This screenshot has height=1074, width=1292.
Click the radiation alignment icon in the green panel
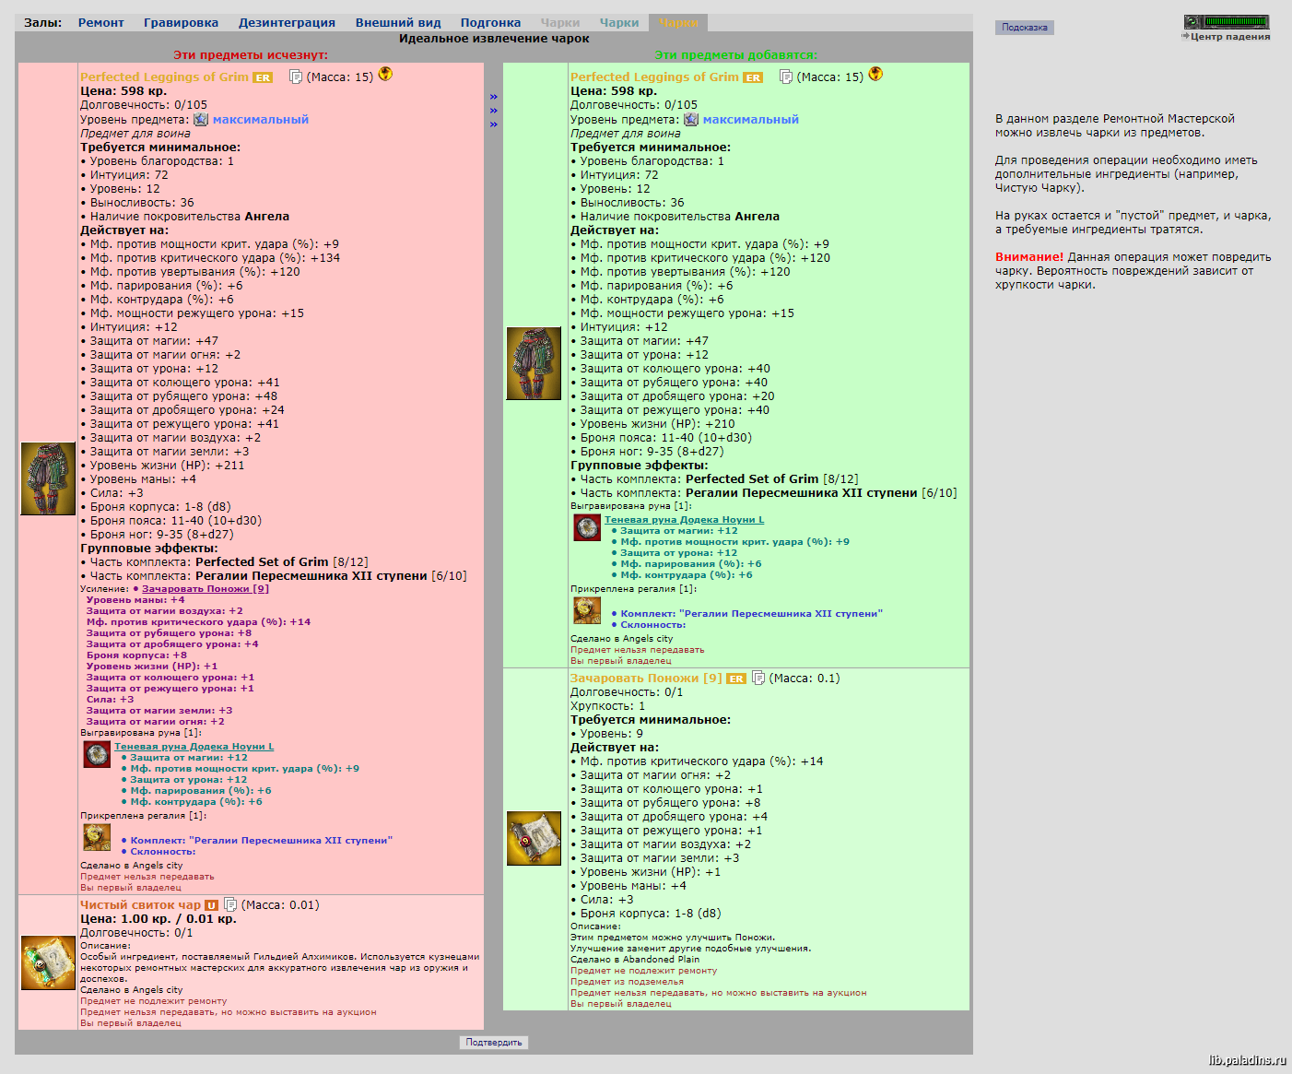[875, 74]
